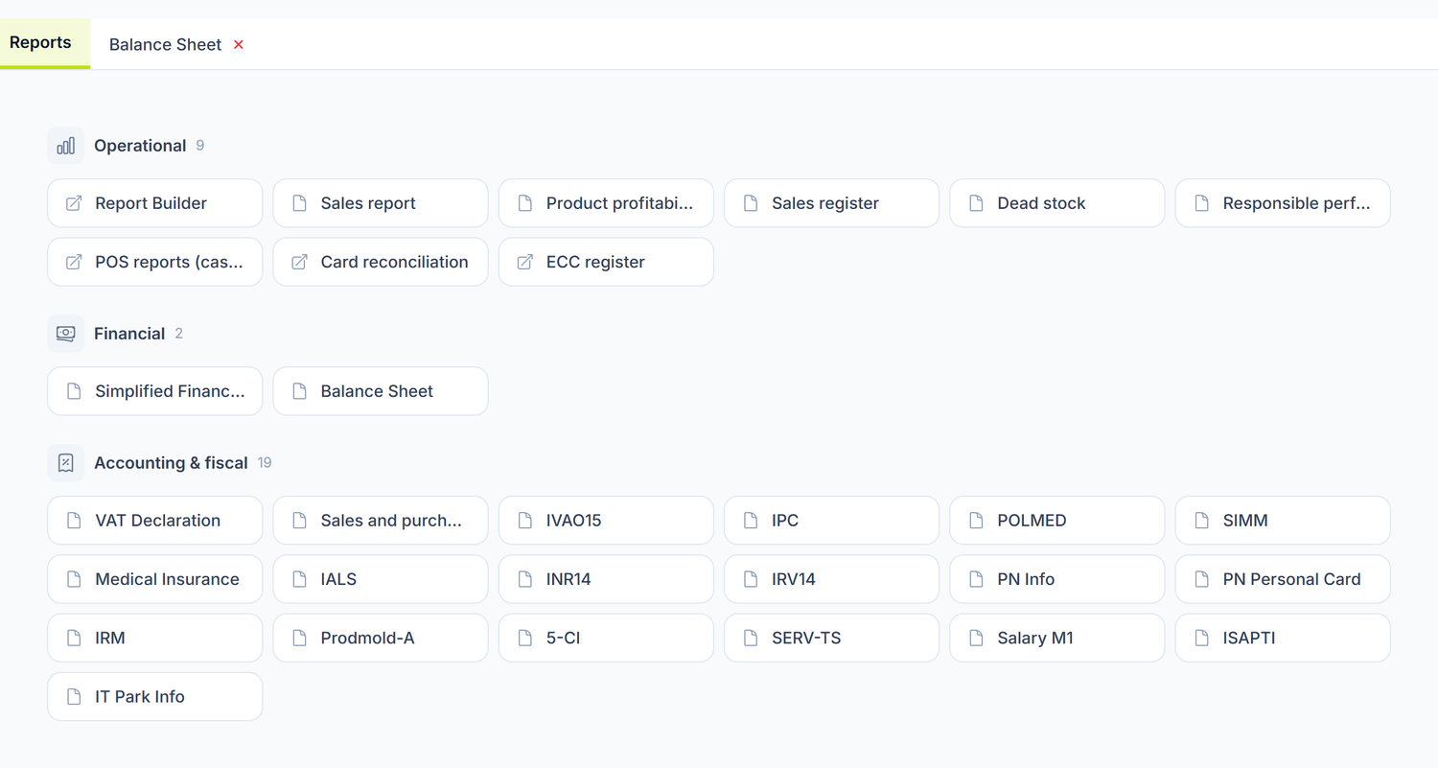This screenshot has width=1438, height=768.
Task: Open the IVAO15 report
Action: click(606, 521)
